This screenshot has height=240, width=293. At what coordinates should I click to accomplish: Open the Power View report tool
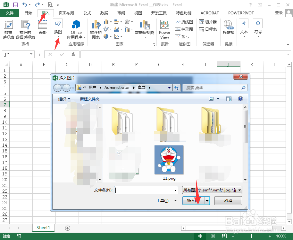(x=164, y=29)
